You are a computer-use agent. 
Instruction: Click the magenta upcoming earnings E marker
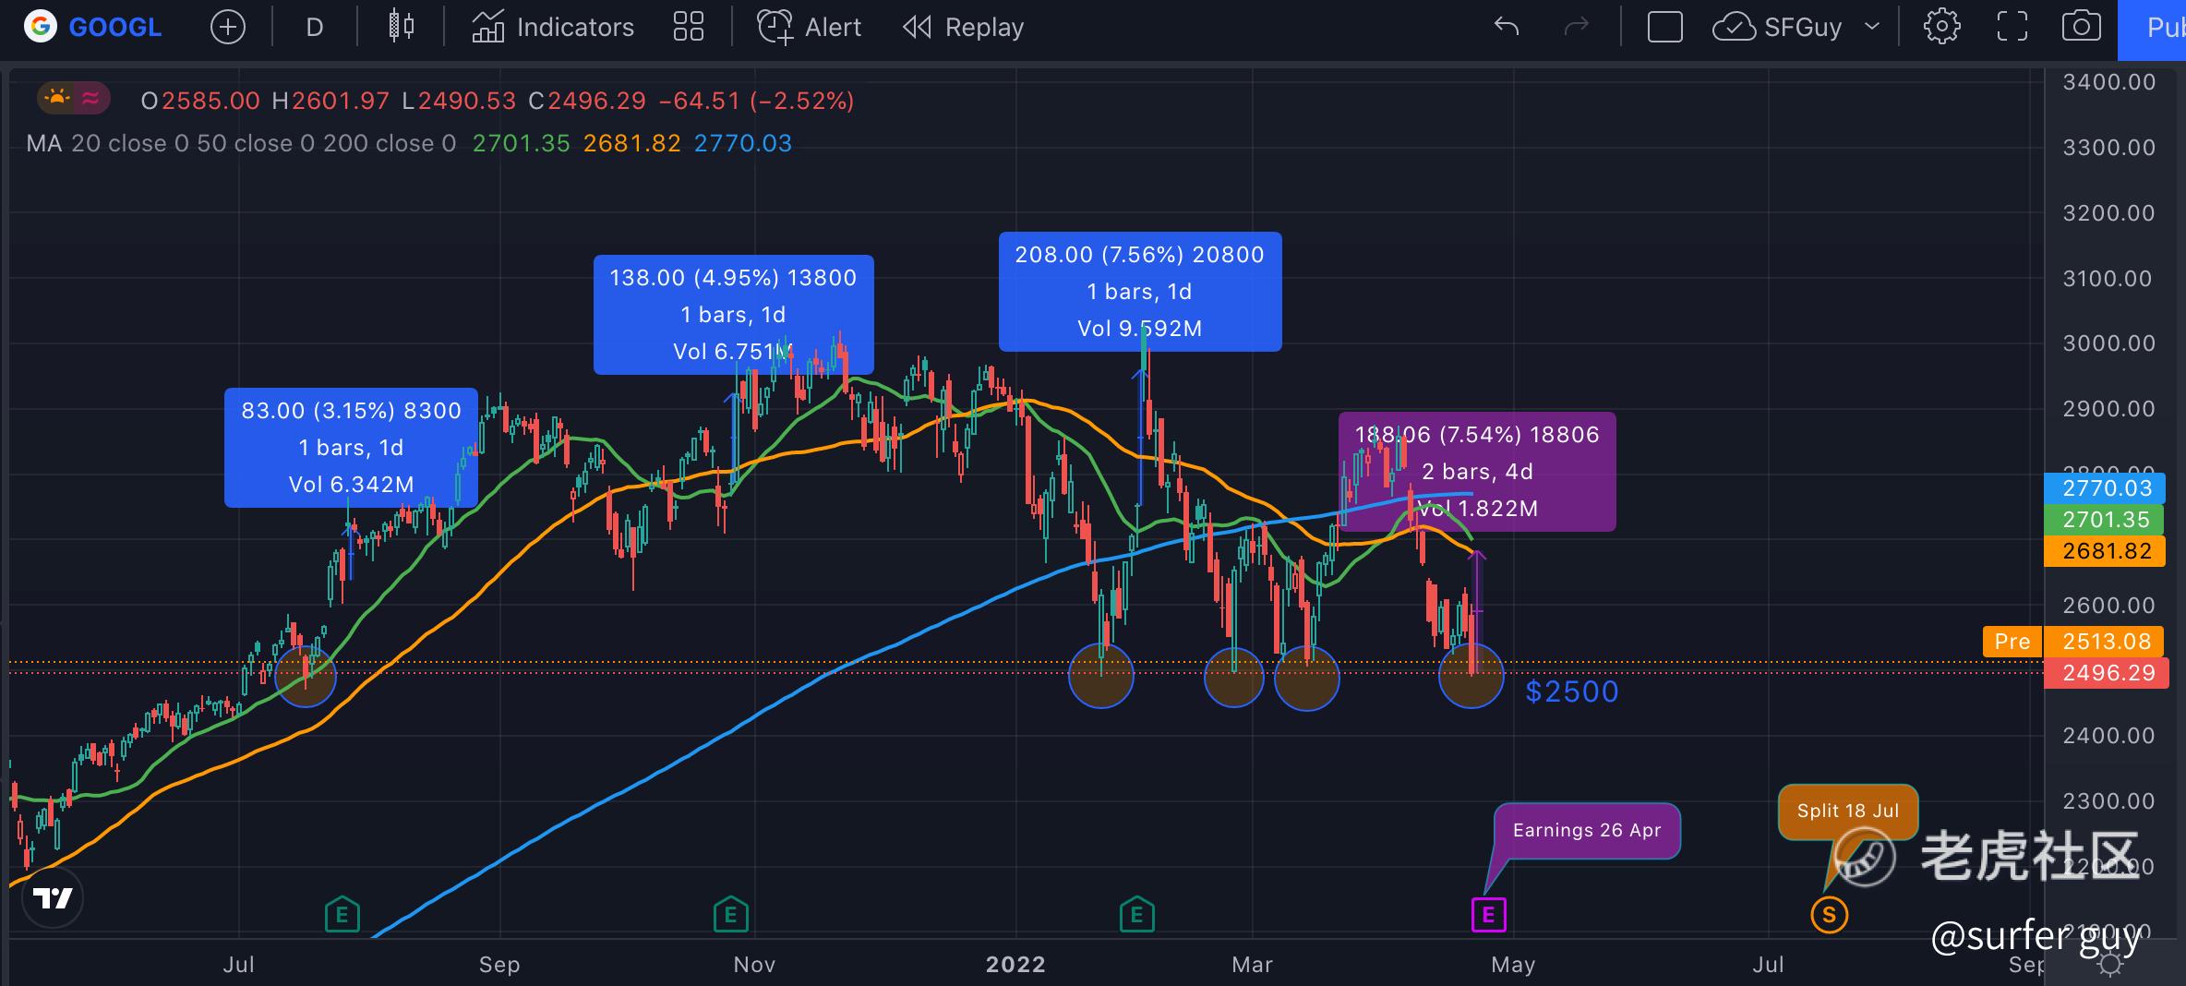(1488, 915)
